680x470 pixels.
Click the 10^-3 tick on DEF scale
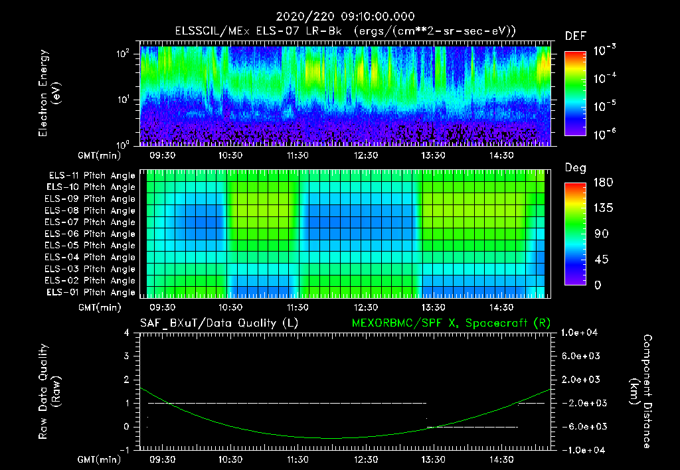point(604,50)
